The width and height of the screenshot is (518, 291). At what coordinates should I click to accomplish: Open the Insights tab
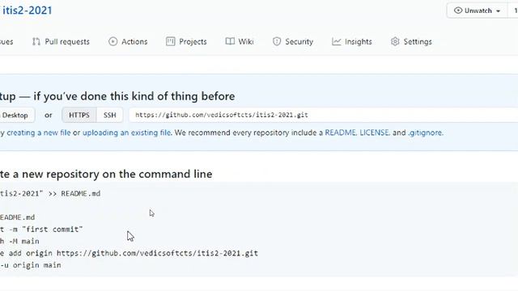click(x=352, y=41)
